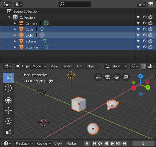
Task: Open the Object Mode dropdown
Action: (x=31, y=66)
